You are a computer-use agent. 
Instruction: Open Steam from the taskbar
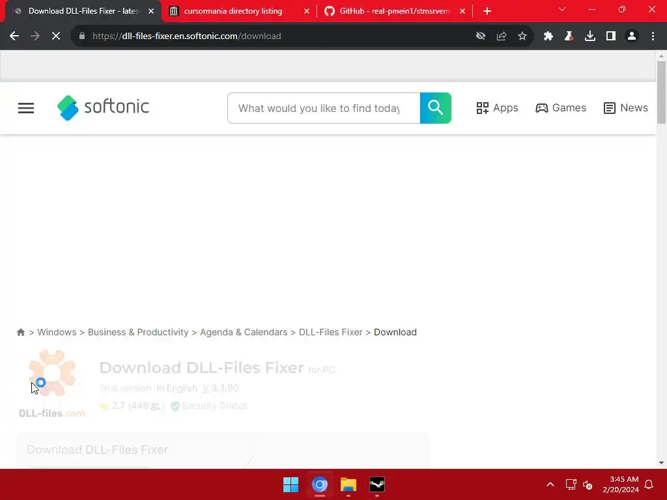(377, 484)
